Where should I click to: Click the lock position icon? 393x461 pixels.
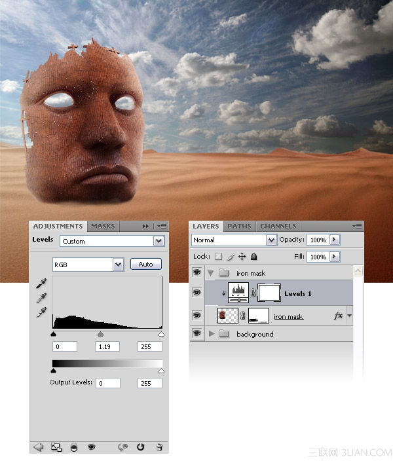(242, 257)
